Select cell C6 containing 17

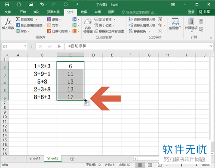click(x=71, y=96)
